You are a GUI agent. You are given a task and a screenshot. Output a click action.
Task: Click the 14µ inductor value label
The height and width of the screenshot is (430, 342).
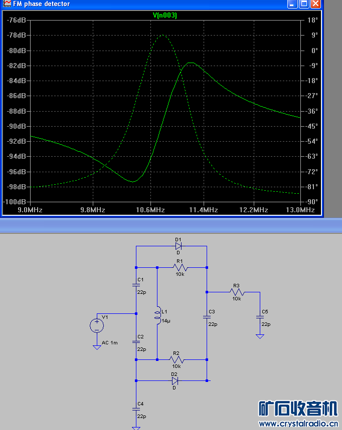coord(166,321)
